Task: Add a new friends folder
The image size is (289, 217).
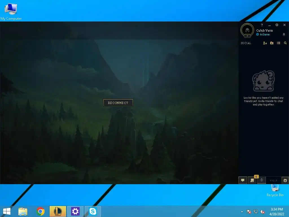Action: [272, 43]
